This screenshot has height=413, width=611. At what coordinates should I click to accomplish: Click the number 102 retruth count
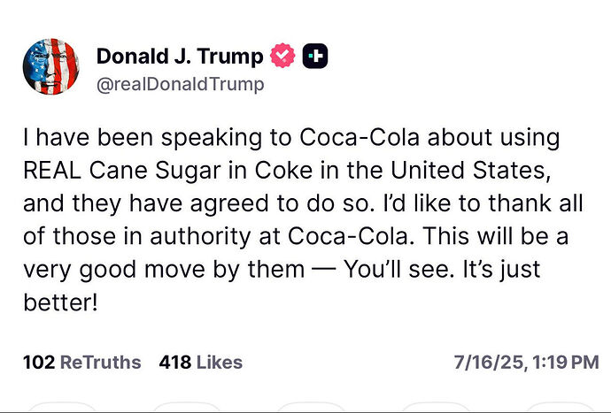point(39,362)
